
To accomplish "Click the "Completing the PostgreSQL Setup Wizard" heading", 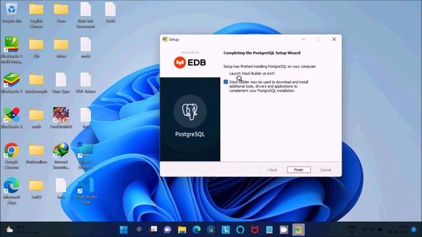I will [262, 53].
